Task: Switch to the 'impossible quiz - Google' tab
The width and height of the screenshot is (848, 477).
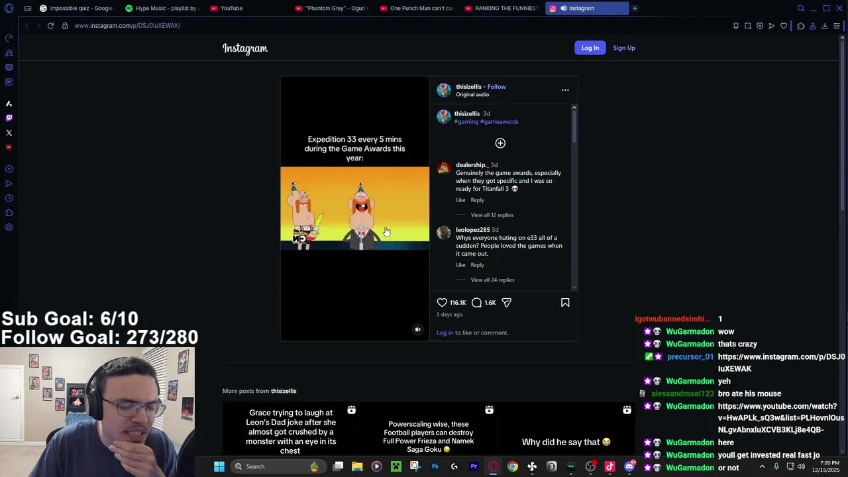Action: tap(76, 8)
